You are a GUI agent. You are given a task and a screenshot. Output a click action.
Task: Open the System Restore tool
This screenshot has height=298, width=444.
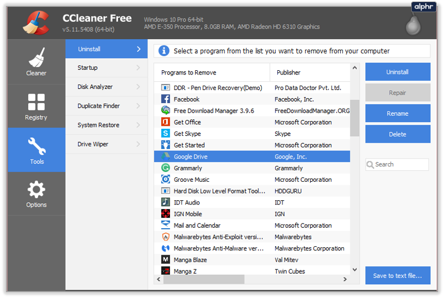(98, 125)
